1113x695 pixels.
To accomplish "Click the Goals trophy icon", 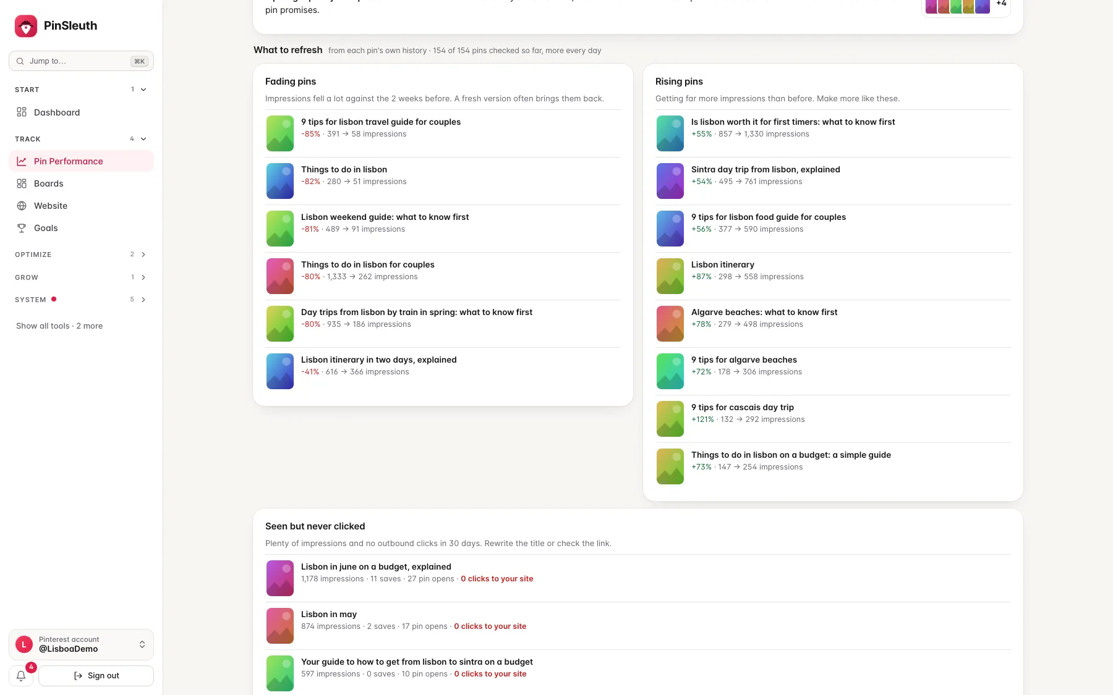I will (x=22, y=228).
